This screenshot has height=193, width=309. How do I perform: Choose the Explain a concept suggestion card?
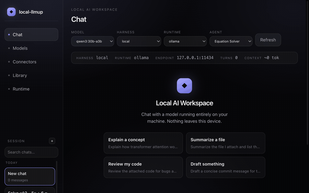(143, 143)
